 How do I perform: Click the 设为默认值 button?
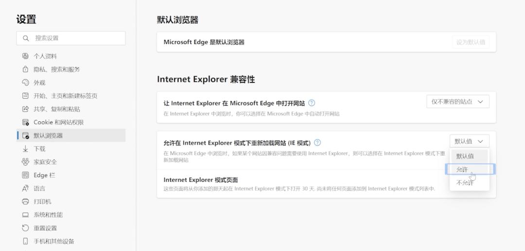coord(471,42)
